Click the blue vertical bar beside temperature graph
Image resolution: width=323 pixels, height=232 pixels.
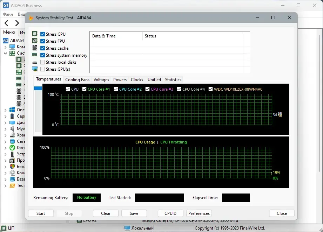point(38,89)
